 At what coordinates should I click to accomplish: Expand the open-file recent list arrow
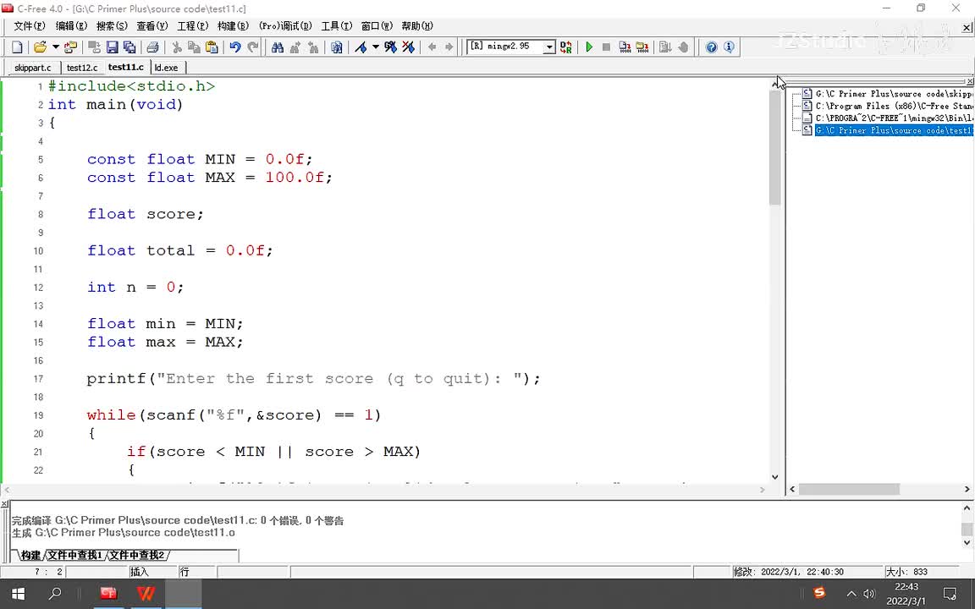click(x=55, y=47)
